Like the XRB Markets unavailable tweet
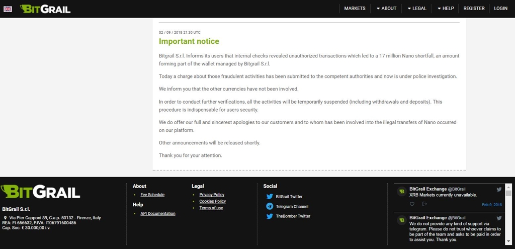The width and height of the screenshot is (515, 249). click(412, 204)
